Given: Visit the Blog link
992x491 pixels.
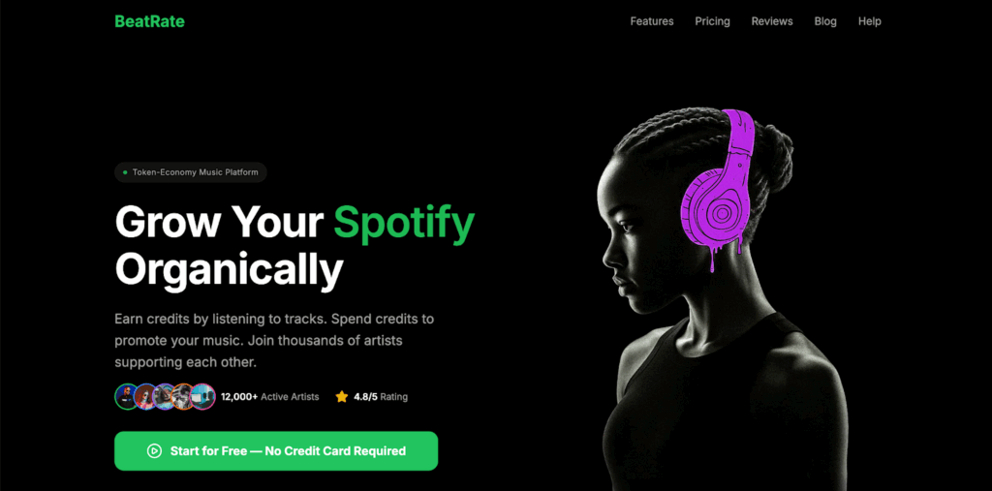Looking at the screenshot, I should click(x=825, y=21).
